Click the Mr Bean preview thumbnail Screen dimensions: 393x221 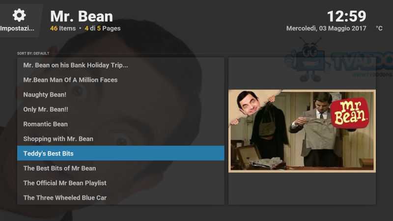[x=302, y=131]
